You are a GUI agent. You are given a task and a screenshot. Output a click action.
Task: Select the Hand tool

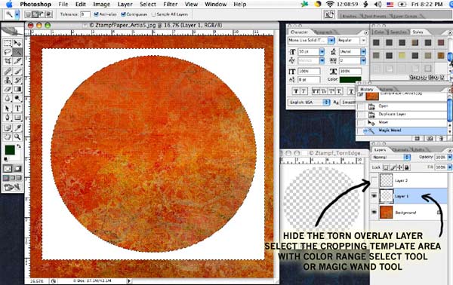click(8, 136)
